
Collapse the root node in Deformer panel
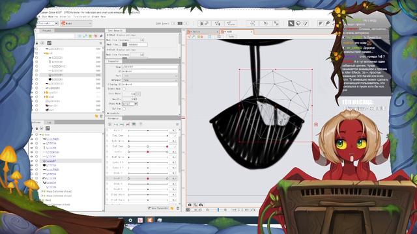point(40,135)
